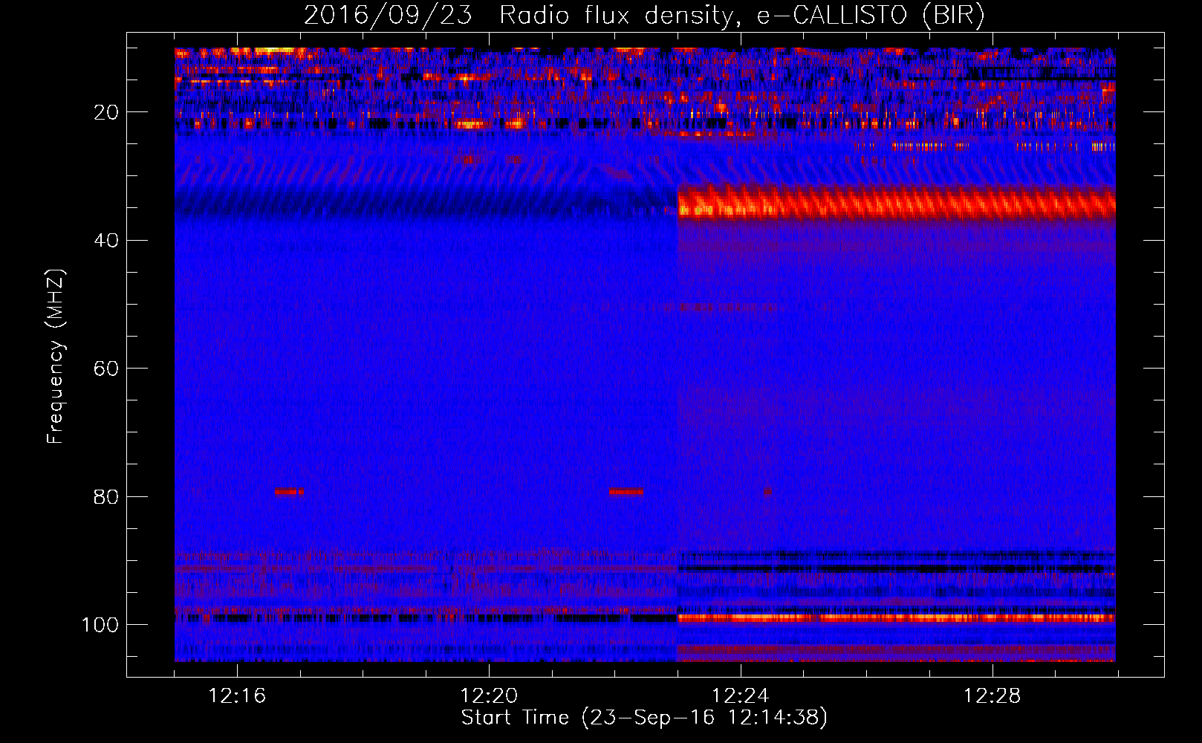
Task: Click the 80 MHz frequency tick label
Action: pos(106,496)
